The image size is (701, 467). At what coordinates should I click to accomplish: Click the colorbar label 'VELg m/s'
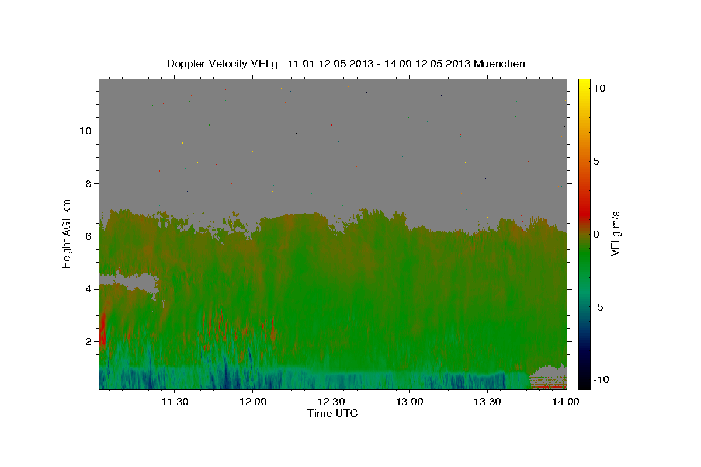(x=615, y=234)
